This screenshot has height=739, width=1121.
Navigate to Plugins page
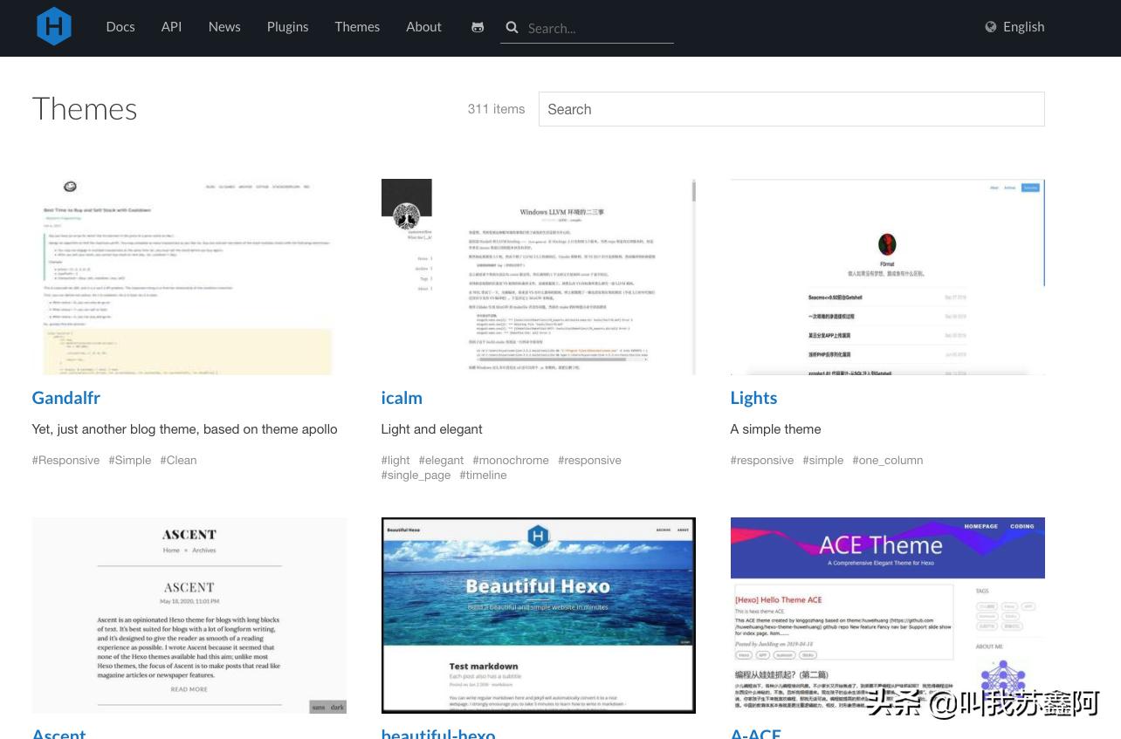point(287,27)
